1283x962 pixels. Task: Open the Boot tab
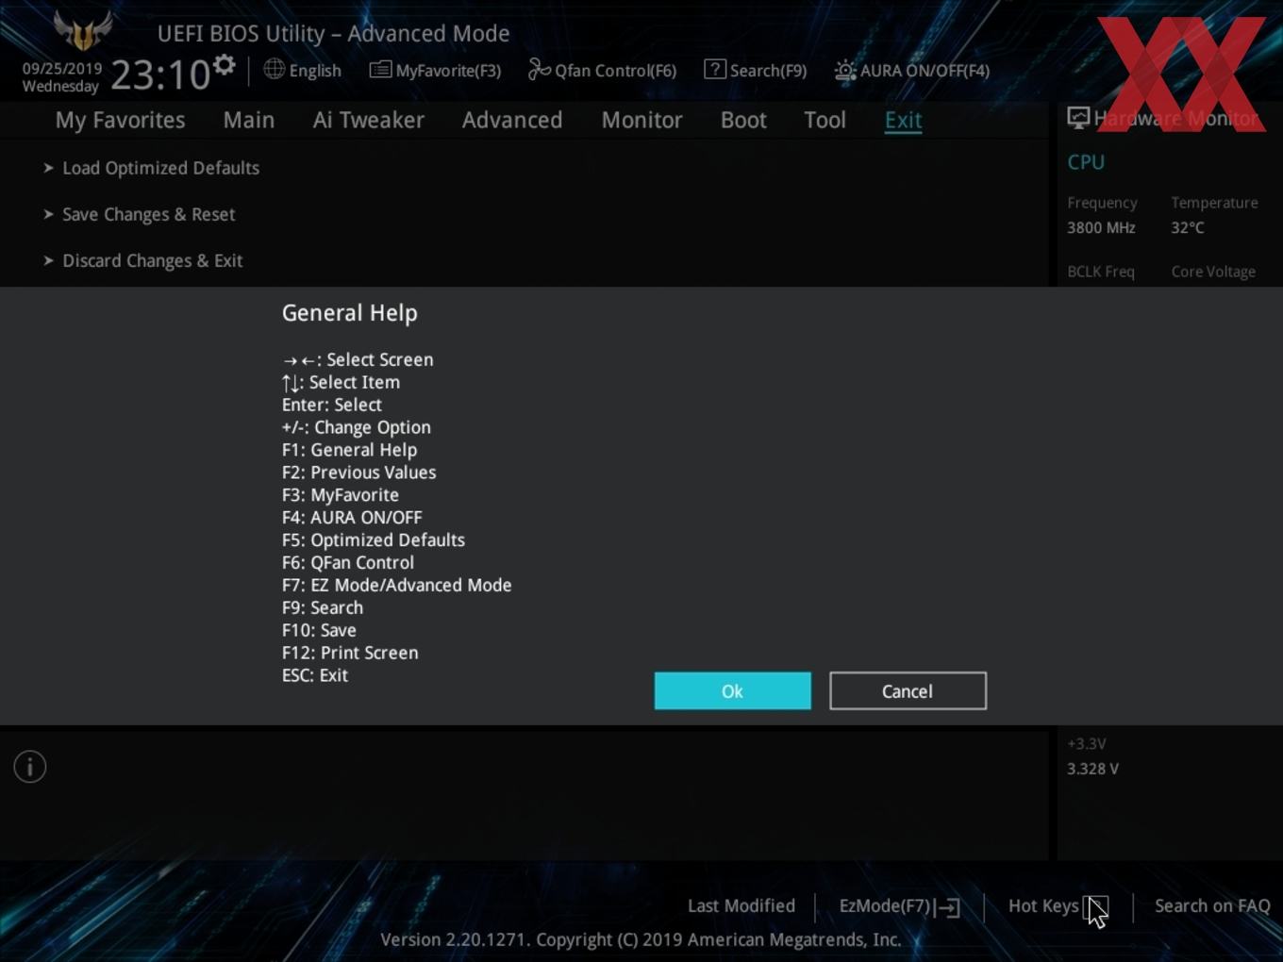pos(743,120)
